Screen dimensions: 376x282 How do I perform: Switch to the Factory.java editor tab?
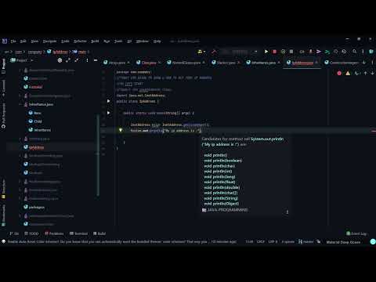pos(226,63)
